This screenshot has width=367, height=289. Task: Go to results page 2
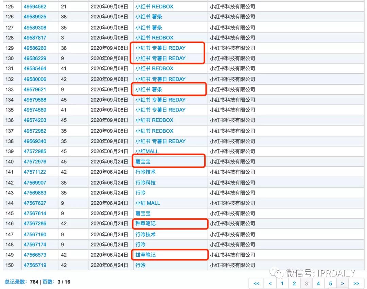[x=294, y=283]
